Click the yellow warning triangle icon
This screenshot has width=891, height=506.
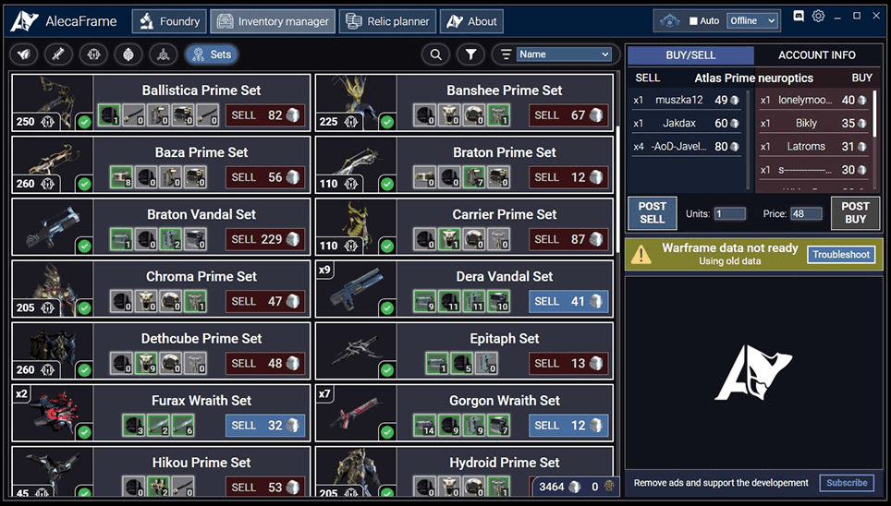641,255
